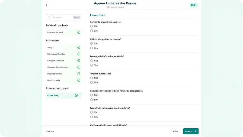Choose Sim for Tireoide aumentada
This screenshot has height=137, width=243.
pyautogui.click(x=92, y=83)
